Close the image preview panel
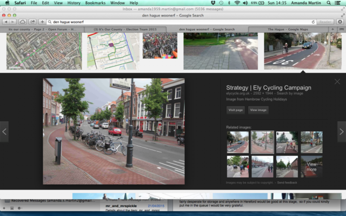The width and height of the screenshot is (346, 216). pos(337,82)
